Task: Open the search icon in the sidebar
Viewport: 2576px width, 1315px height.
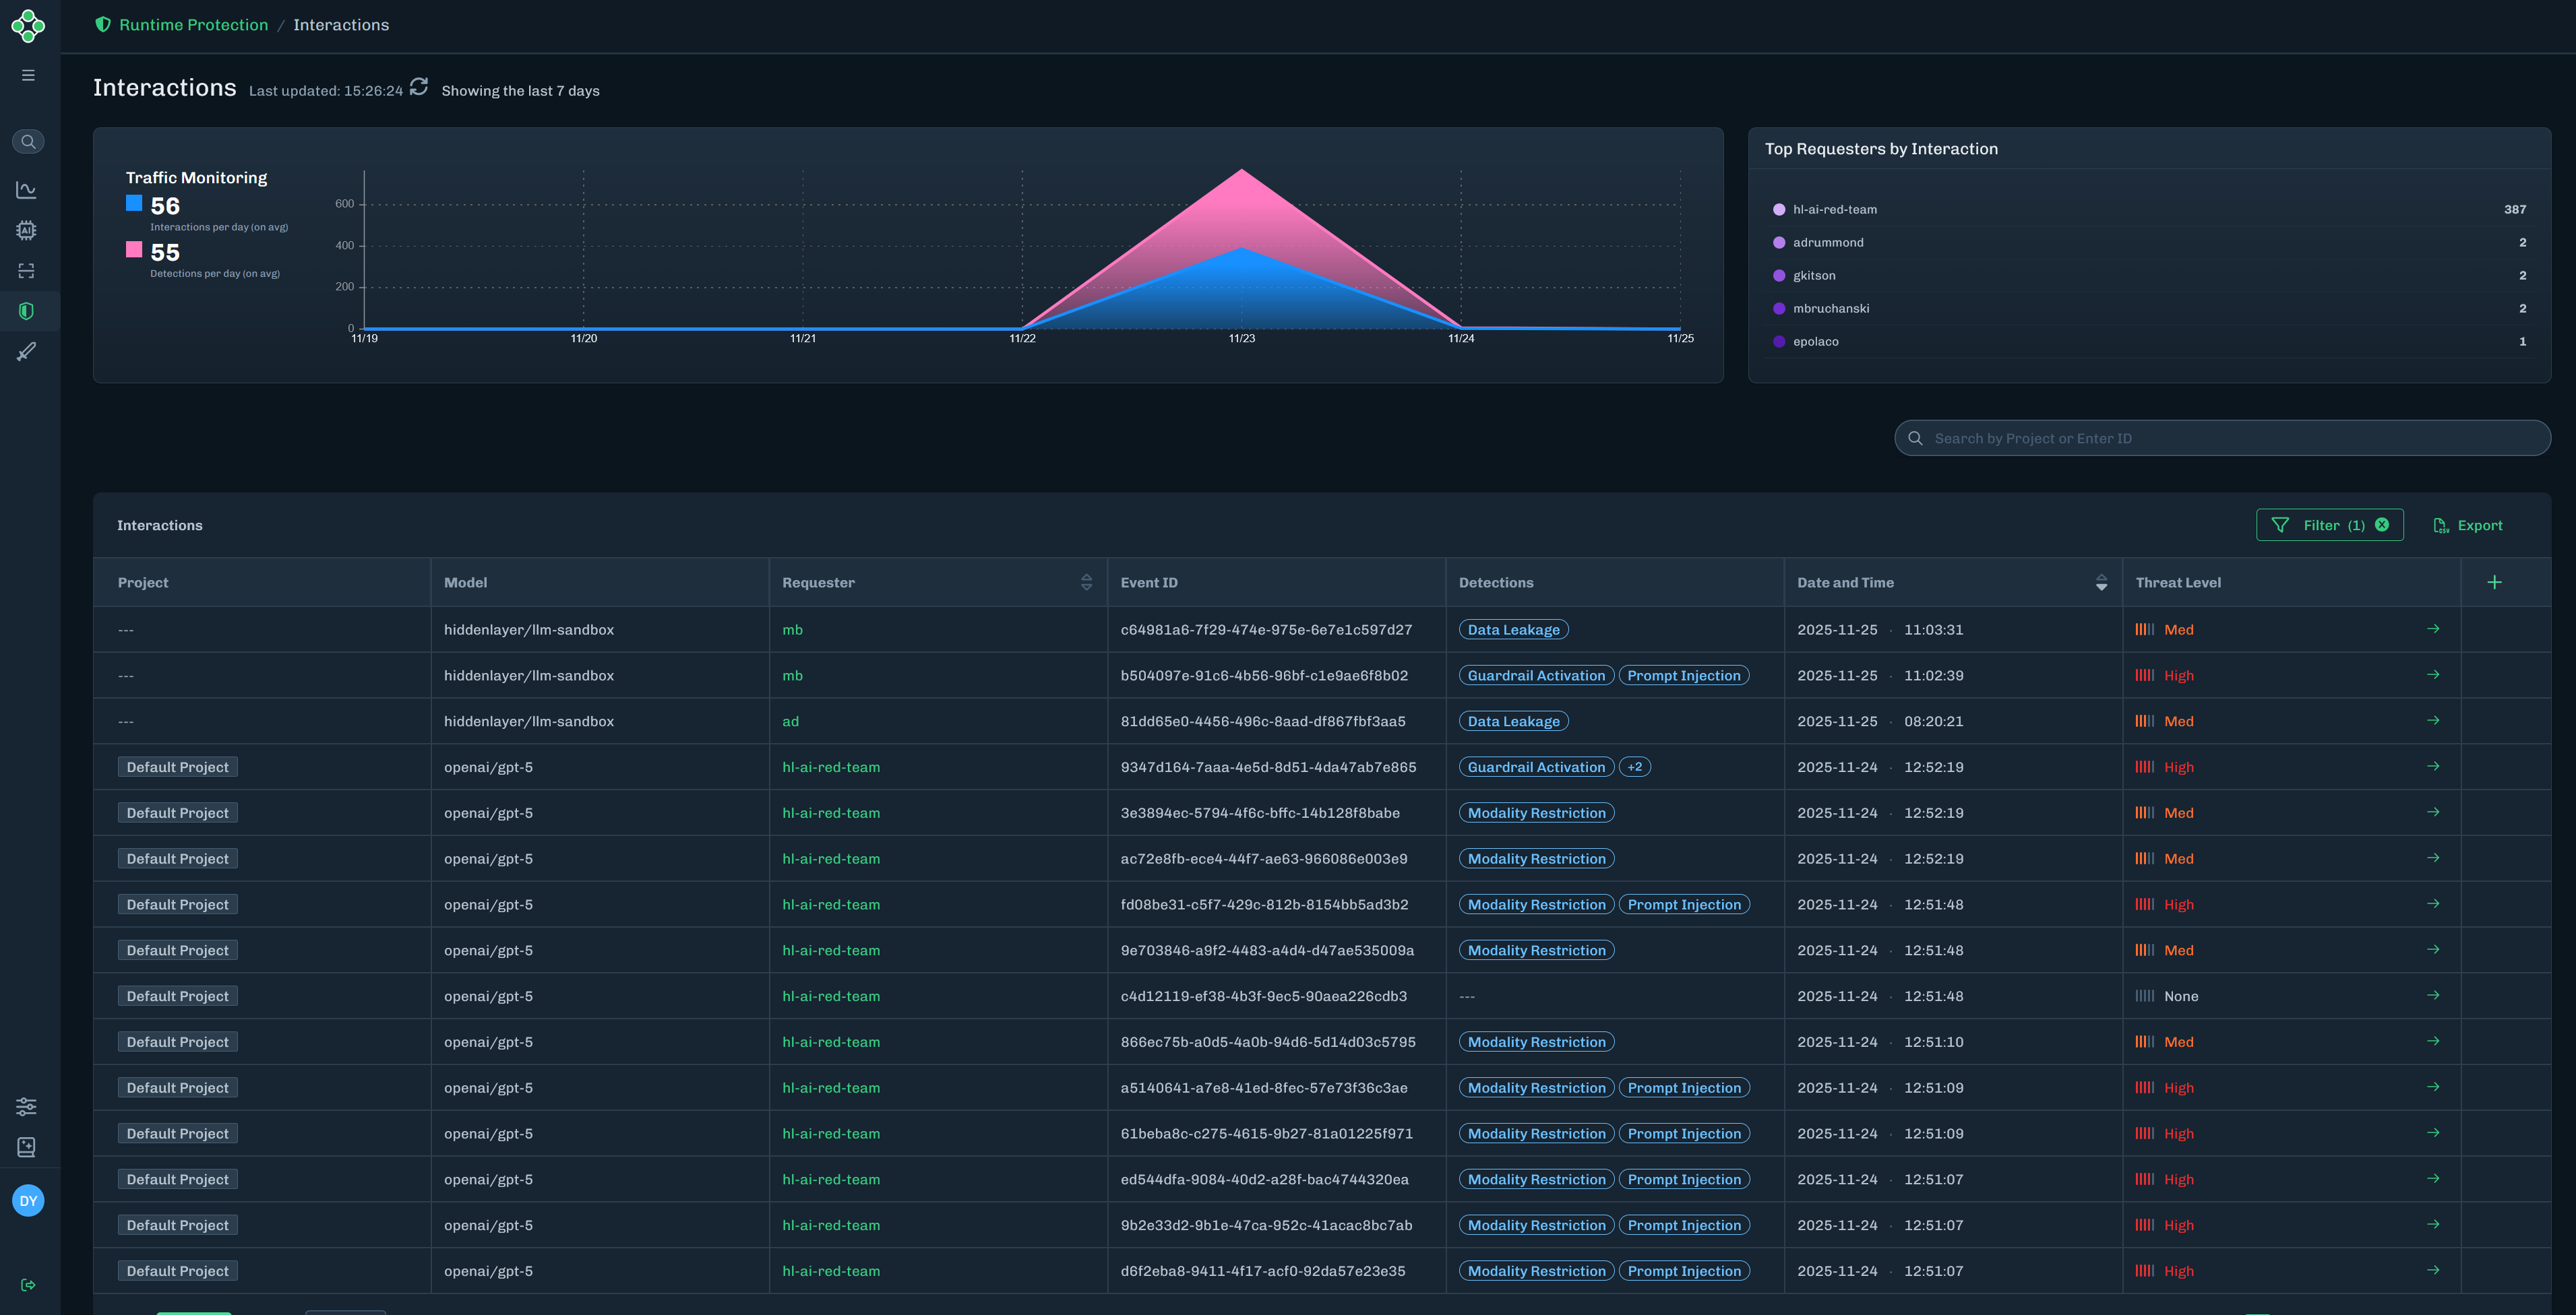Action: coord(28,141)
